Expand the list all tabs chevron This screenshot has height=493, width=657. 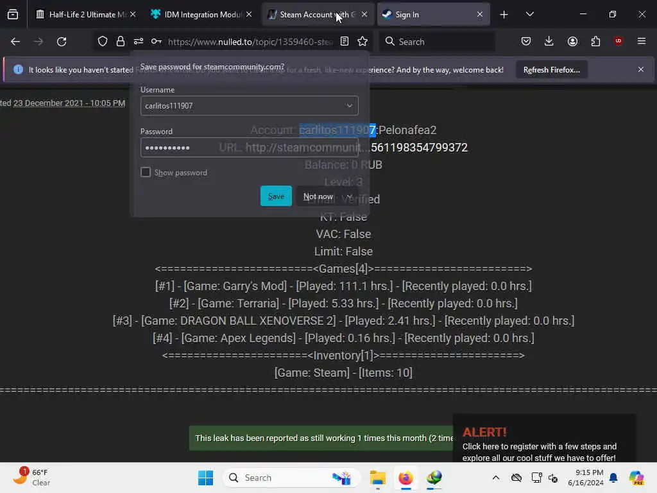tap(529, 15)
